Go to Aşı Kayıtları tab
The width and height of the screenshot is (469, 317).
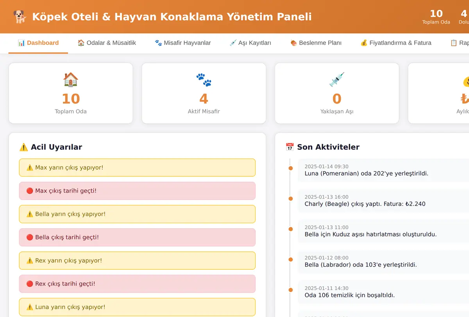point(251,43)
